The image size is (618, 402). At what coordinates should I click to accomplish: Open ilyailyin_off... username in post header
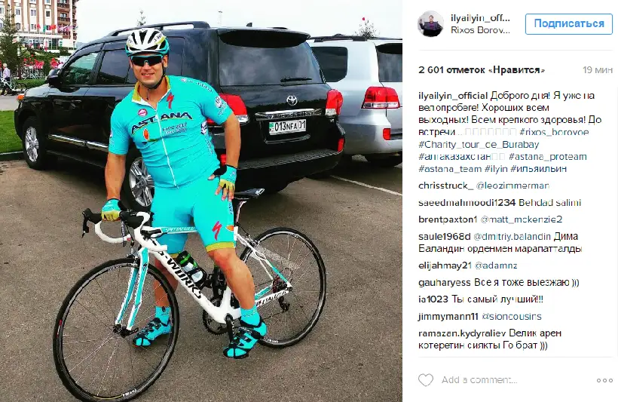click(x=480, y=18)
